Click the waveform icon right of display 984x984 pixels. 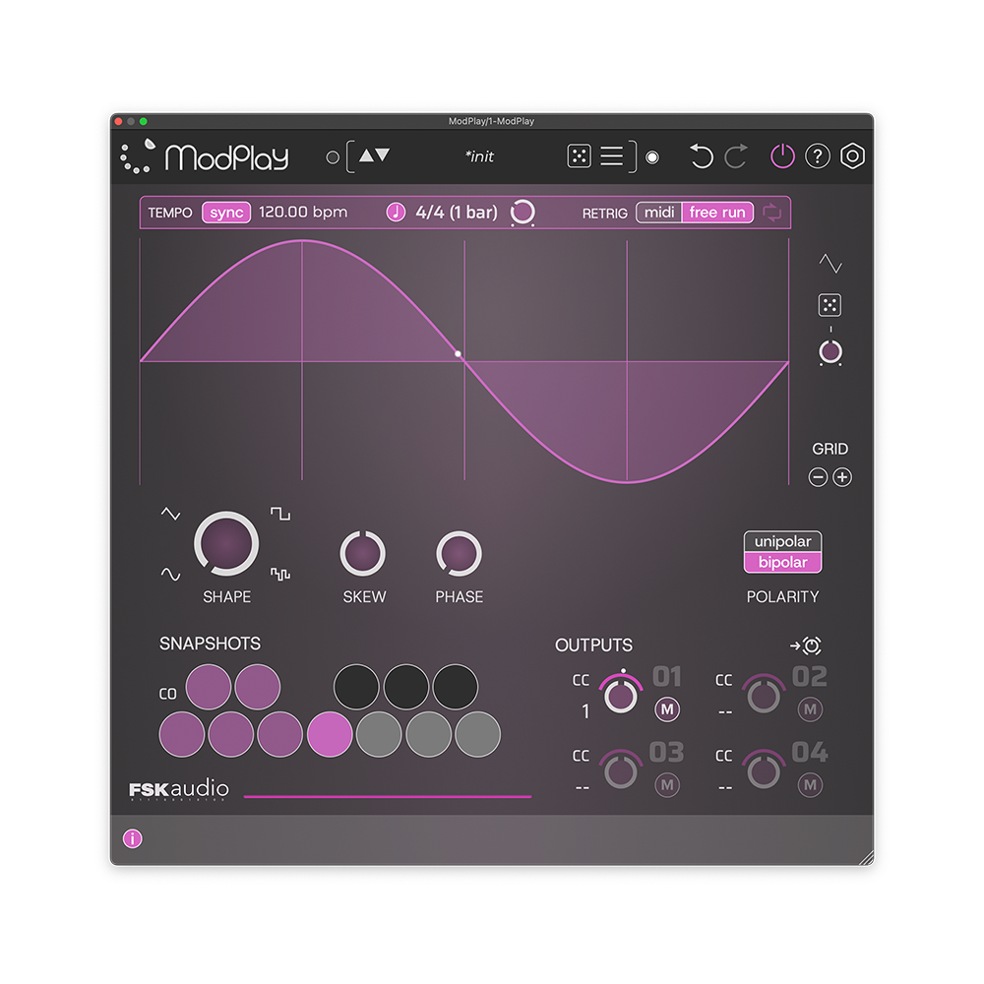tap(830, 264)
